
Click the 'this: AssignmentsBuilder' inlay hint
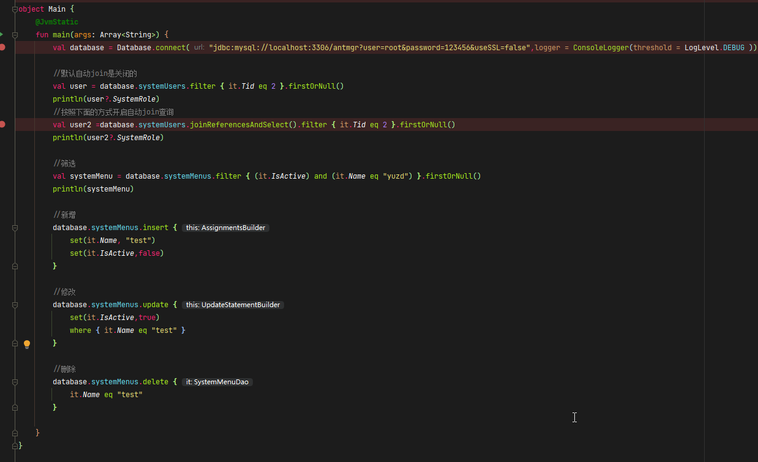pyautogui.click(x=226, y=228)
